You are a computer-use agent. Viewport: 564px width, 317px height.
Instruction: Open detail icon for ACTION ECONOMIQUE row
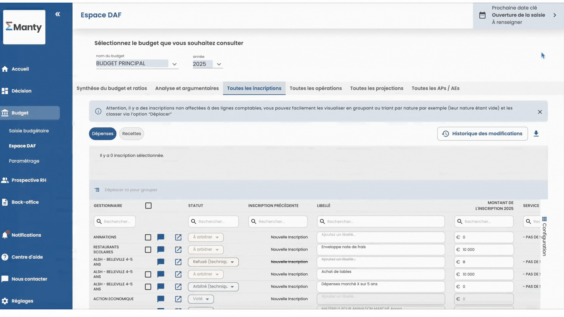(178, 299)
